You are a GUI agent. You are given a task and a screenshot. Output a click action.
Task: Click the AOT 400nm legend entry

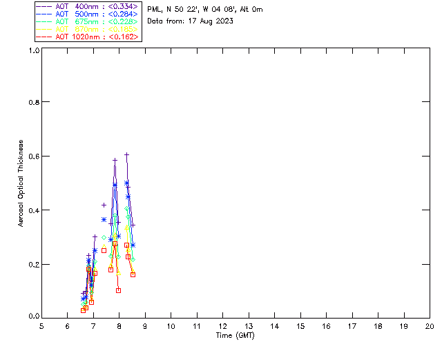point(87,6)
